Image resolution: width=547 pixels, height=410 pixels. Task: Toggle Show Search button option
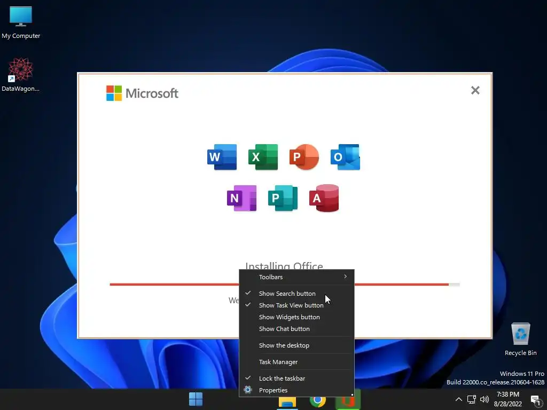(296, 294)
